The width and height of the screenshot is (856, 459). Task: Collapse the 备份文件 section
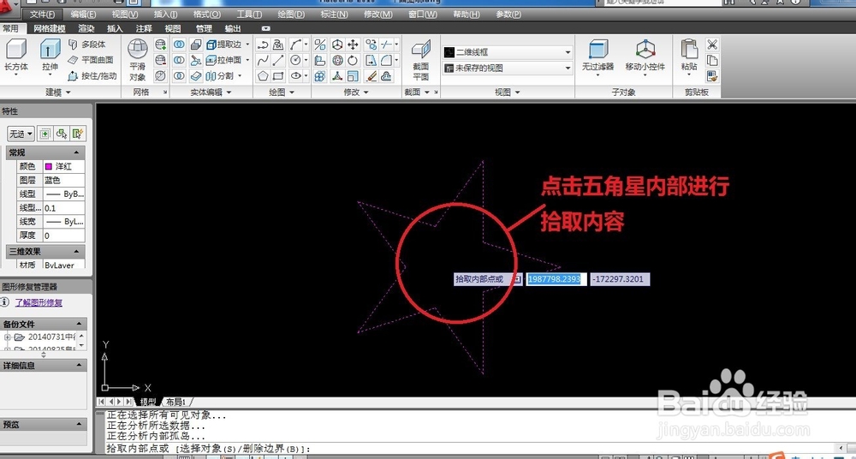pos(79,324)
